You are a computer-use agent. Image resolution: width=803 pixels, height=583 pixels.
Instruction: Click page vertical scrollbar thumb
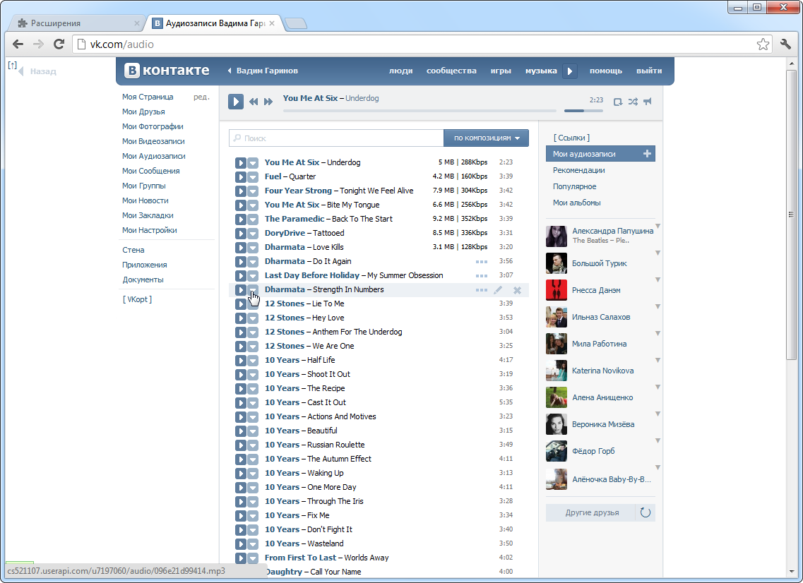coord(791,215)
